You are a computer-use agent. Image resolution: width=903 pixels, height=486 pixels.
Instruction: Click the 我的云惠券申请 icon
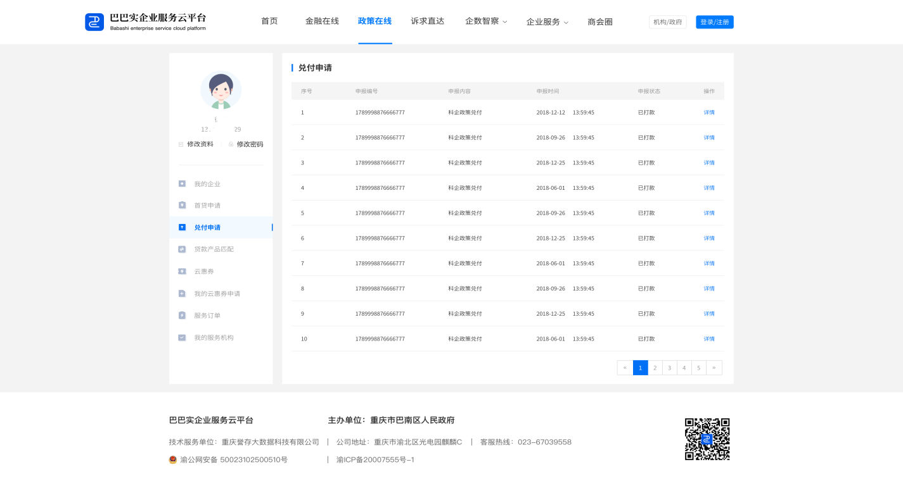pyautogui.click(x=182, y=294)
